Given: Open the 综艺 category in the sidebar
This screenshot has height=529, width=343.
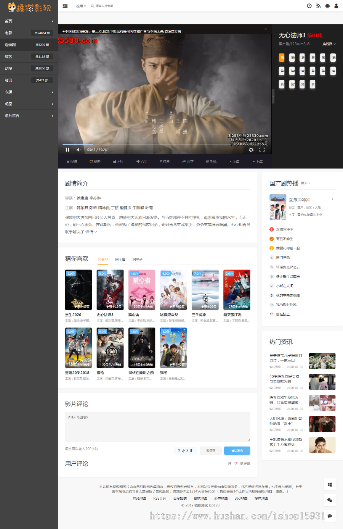Looking at the screenshot, I should [29, 56].
